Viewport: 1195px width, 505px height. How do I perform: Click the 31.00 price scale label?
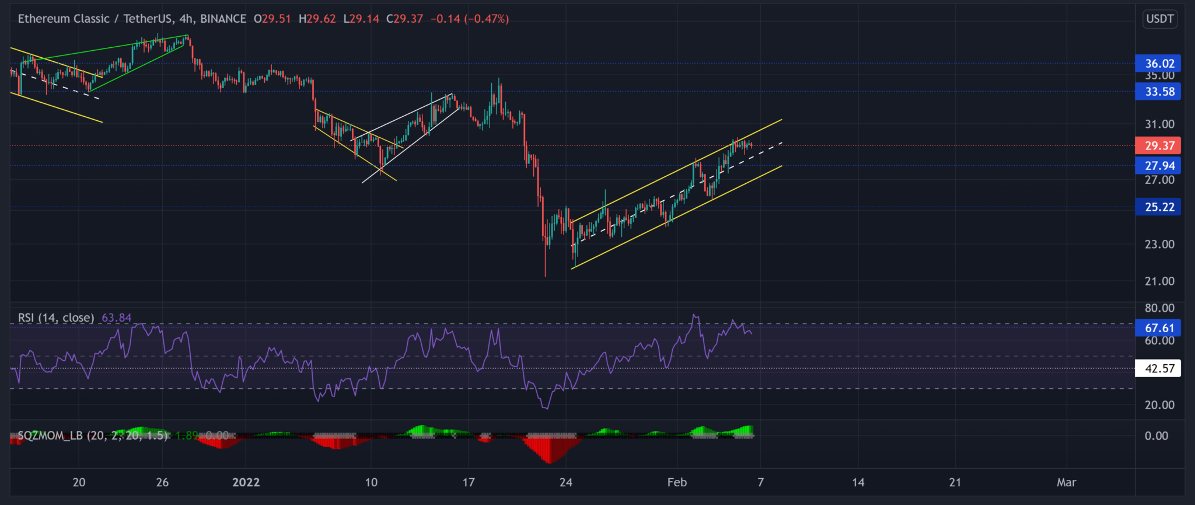point(1159,124)
